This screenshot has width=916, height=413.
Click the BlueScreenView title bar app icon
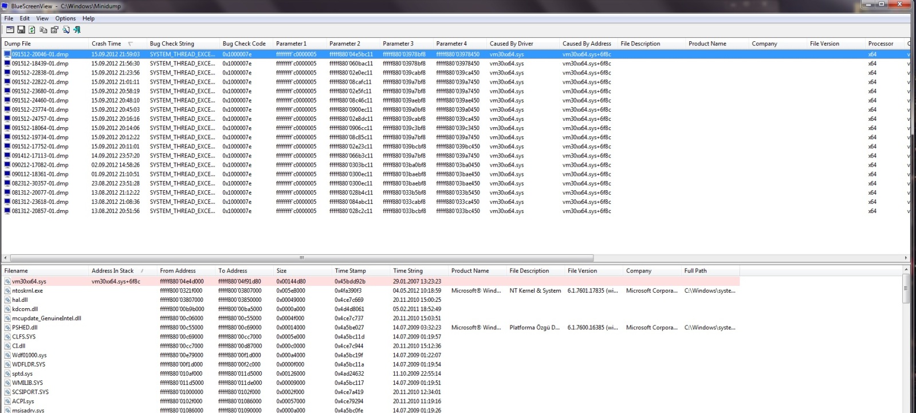click(5, 6)
